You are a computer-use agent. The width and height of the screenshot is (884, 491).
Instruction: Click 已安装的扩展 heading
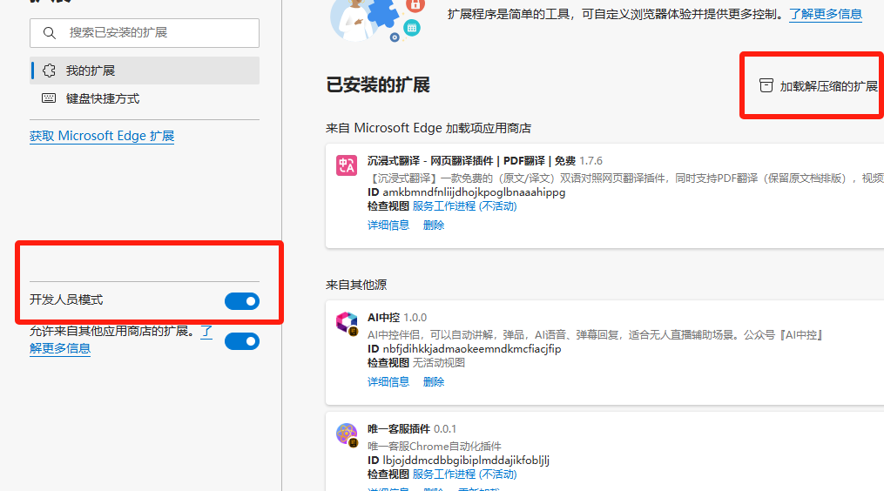[378, 85]
